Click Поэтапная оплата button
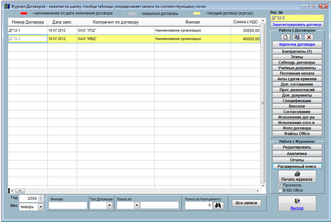The height and width of the screenshot is (222, 331). coord(297,73)
